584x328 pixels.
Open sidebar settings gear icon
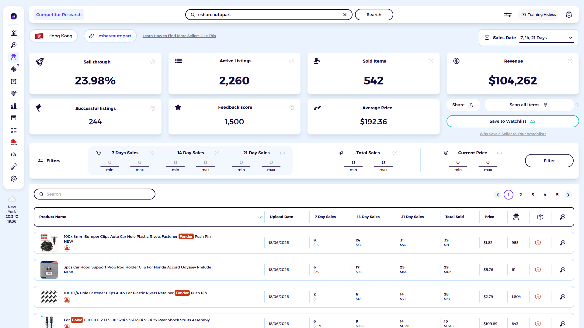(x=14, y=179)
